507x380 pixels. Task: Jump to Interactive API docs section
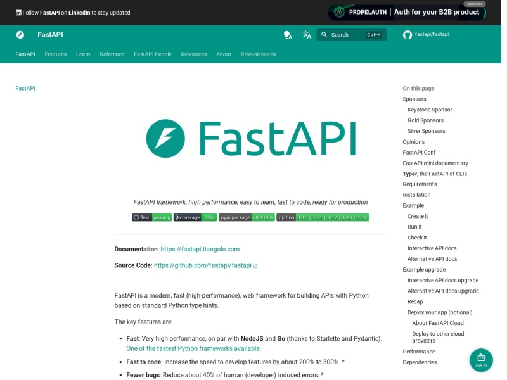[x=432, y=248]
